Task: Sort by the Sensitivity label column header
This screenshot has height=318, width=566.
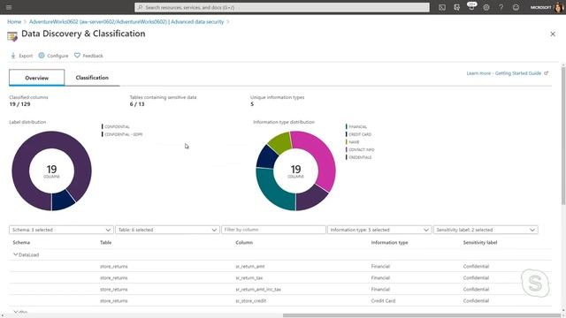Action: pos(480,243)
